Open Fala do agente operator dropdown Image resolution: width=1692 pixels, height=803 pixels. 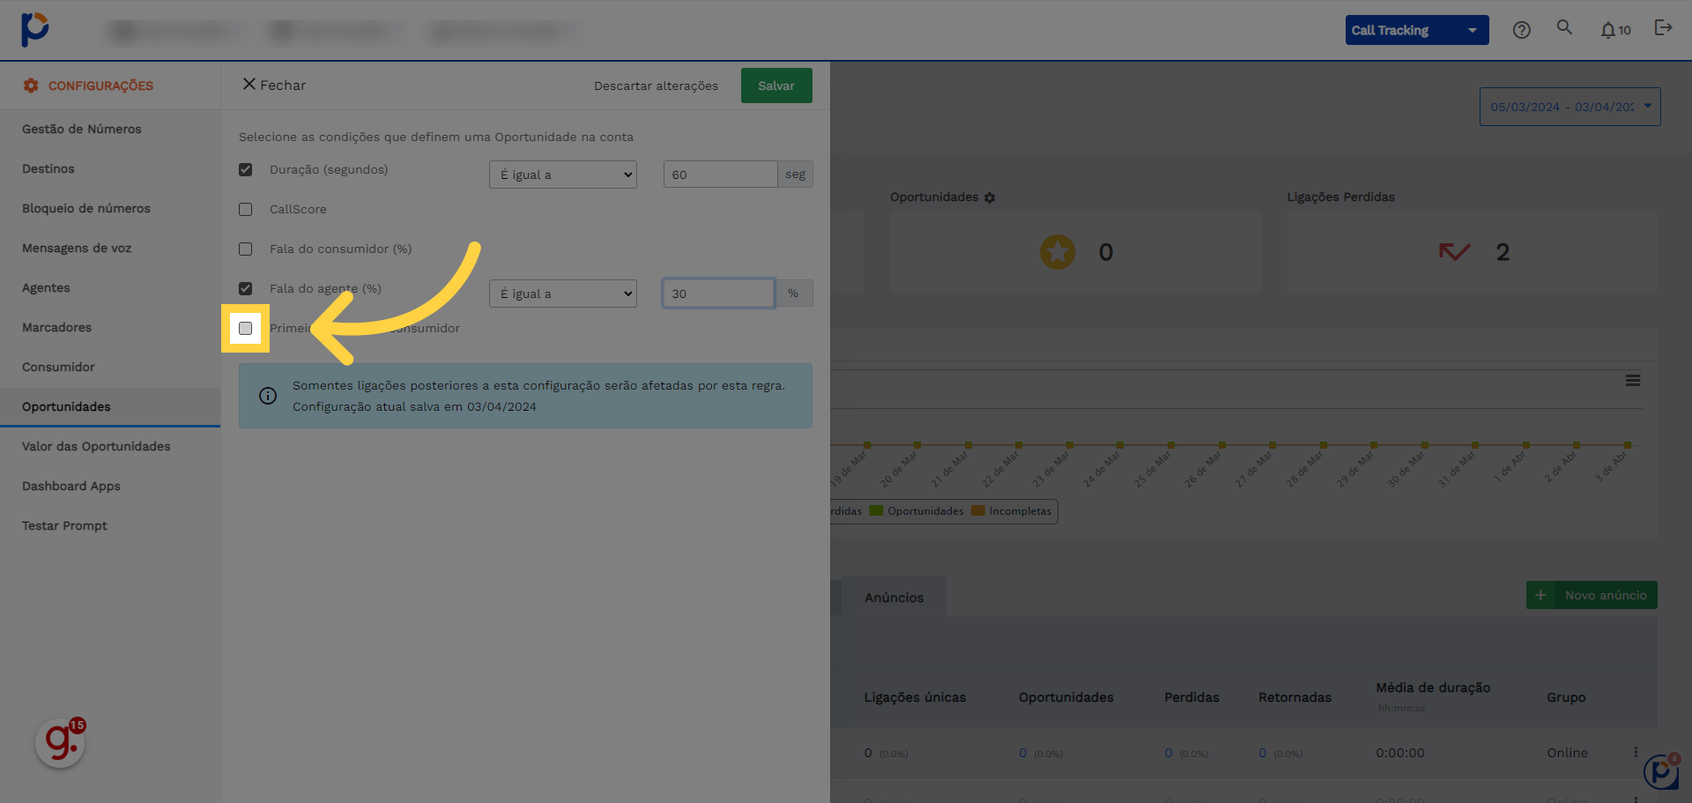[x=563, y=294]
